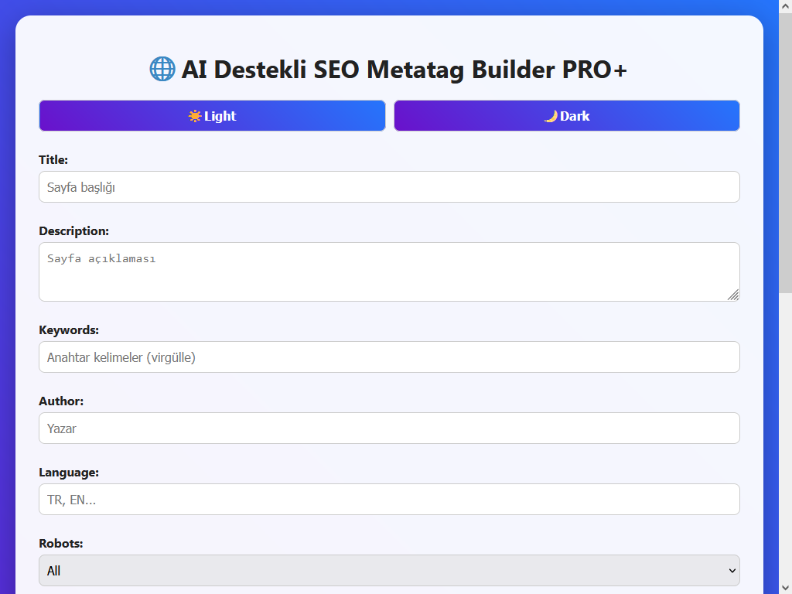Focus the Description text area
This screenshot has height=594, width=792.
[389, 271]
